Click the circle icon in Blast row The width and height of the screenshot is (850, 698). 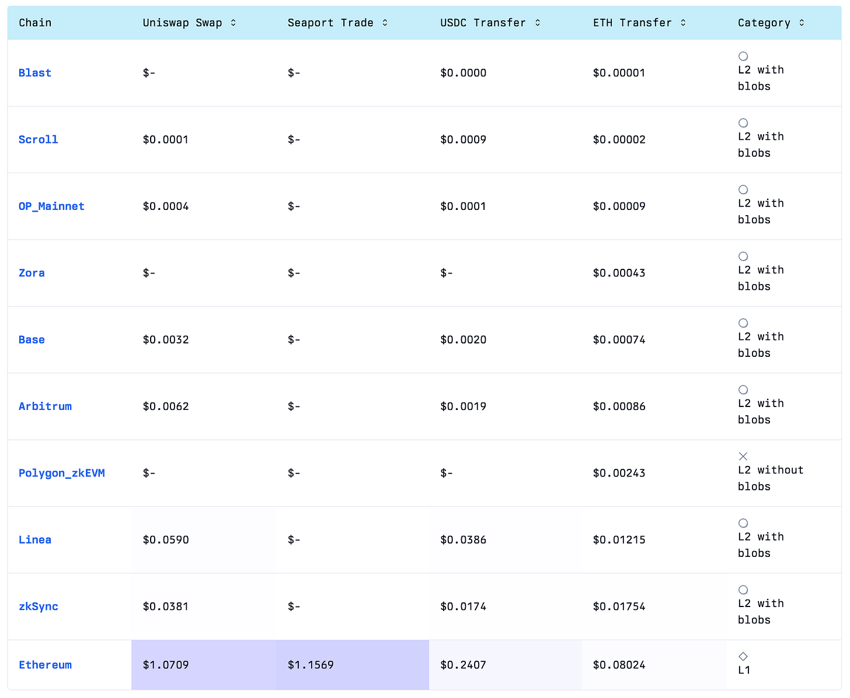pyautogui.click(x=743, y=56)
